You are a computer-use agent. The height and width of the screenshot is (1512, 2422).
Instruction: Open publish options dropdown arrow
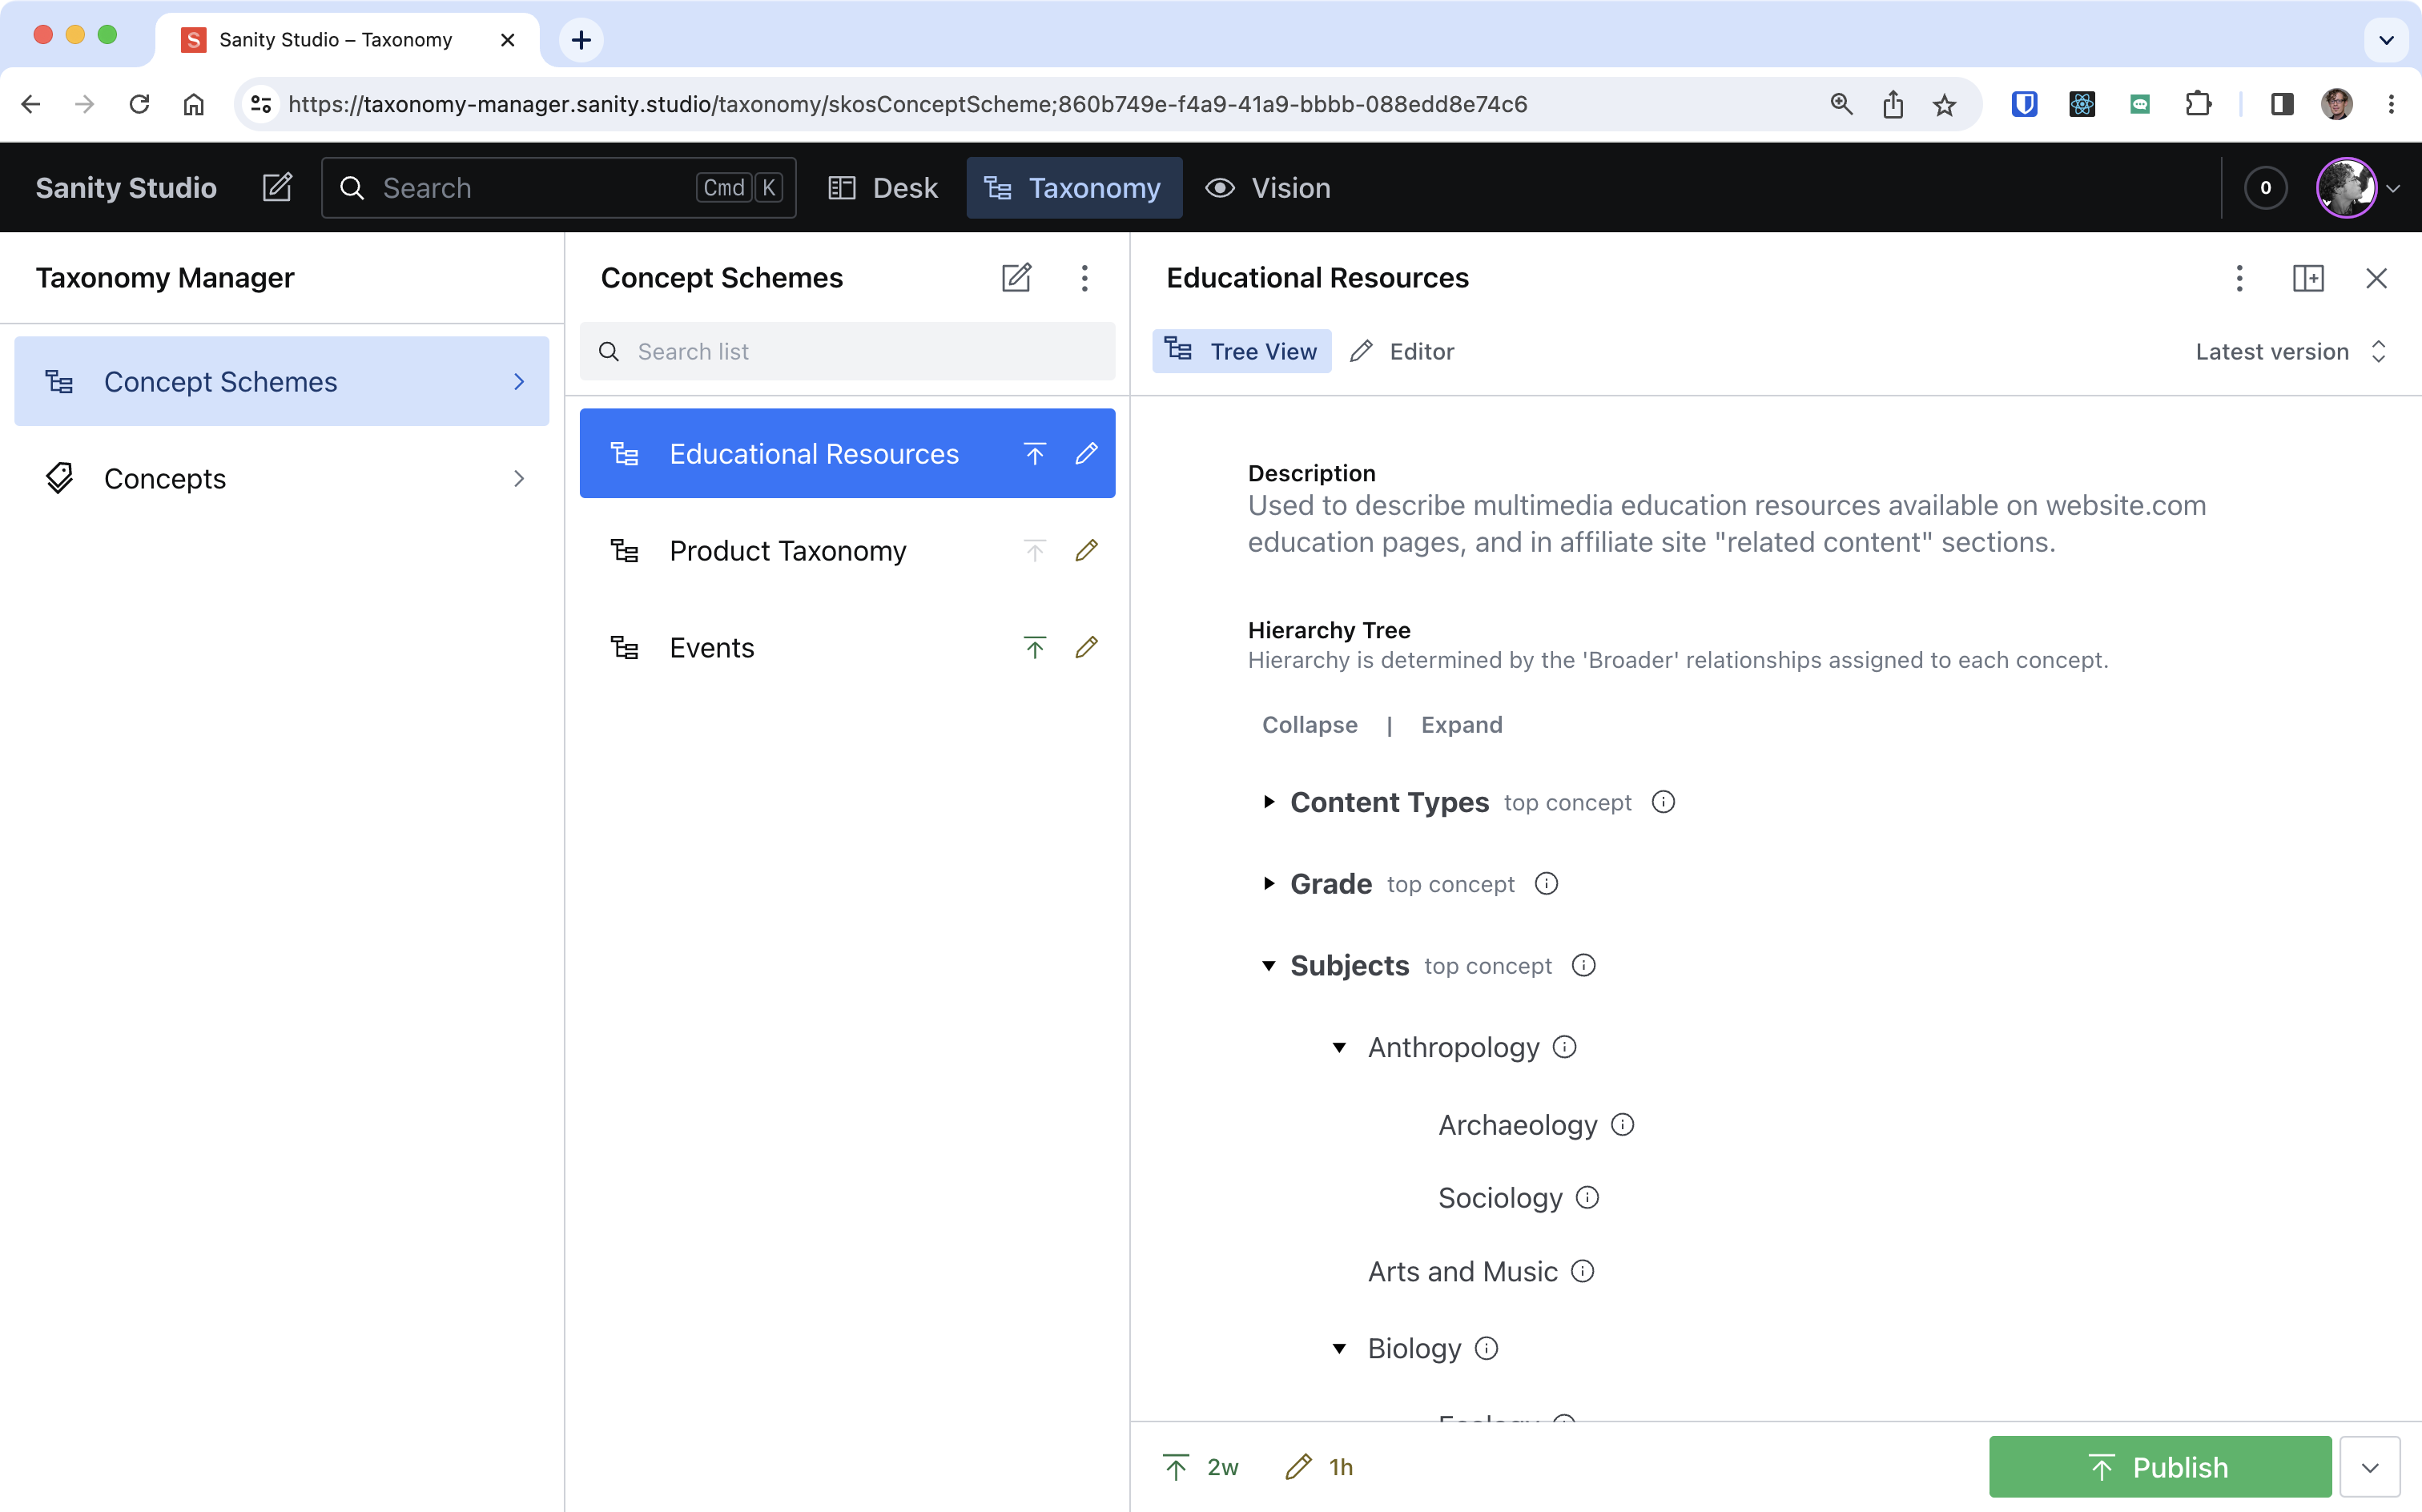coord(2369,1467)
